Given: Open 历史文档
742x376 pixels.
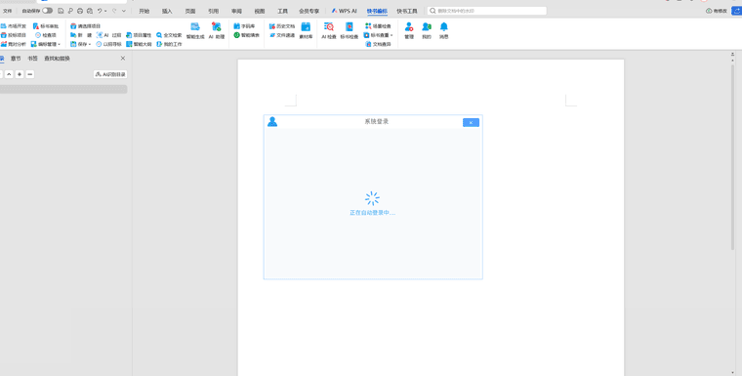Looking at the screenshot, I should point(282,26).
